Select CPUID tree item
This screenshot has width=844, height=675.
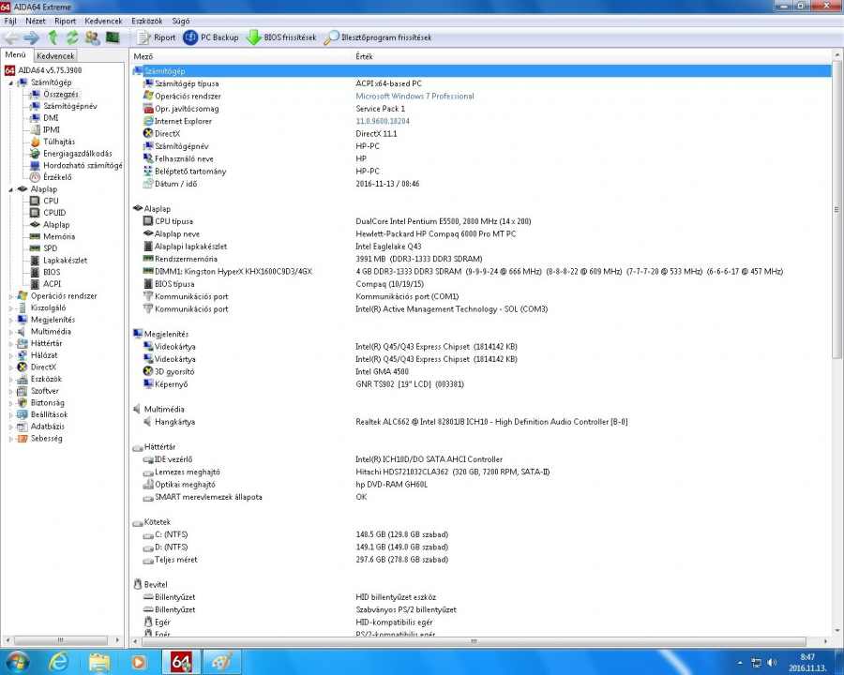[54, 213]
